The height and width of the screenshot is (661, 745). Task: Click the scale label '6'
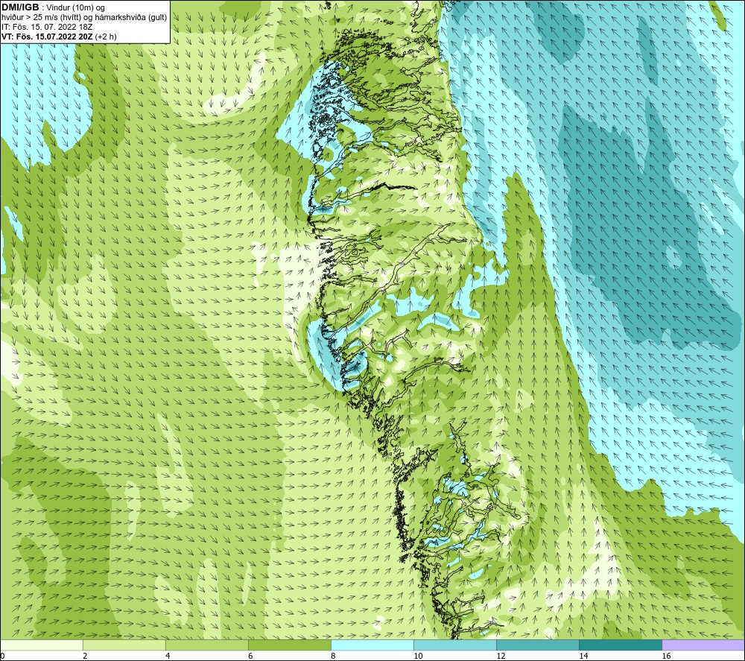pyautogui.click(x=250, y=657)
